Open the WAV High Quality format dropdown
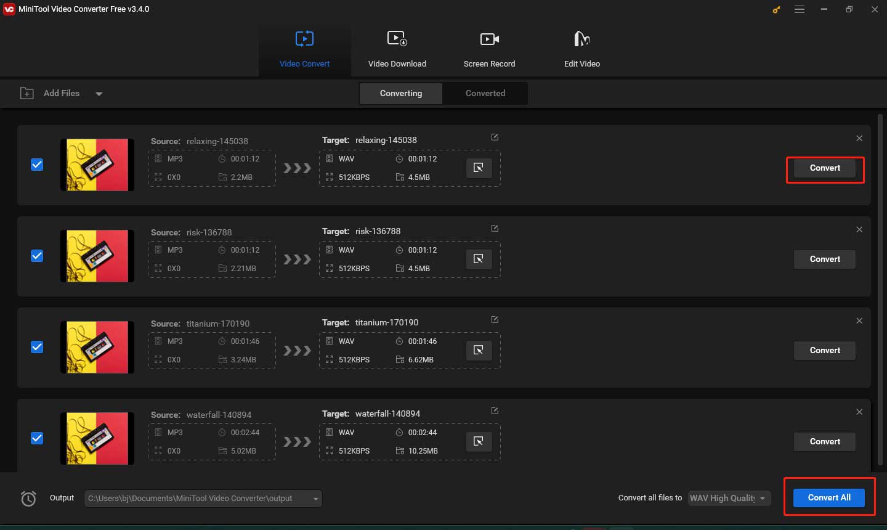 729,498
